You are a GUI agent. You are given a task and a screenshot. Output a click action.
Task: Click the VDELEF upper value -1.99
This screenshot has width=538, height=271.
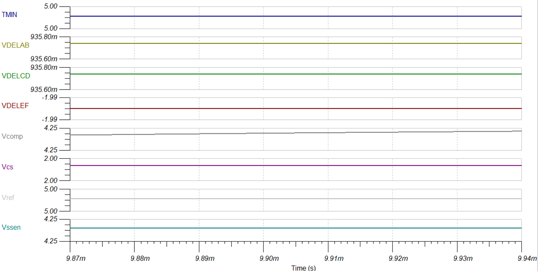(49, 97)
